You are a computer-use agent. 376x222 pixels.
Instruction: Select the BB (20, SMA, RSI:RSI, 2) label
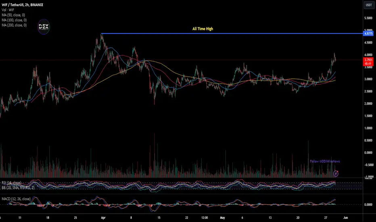coord(18,188)
